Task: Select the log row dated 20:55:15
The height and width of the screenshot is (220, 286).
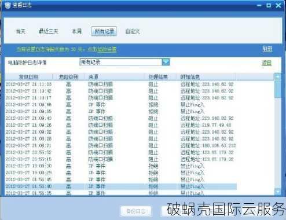Action: pos(121,159)
